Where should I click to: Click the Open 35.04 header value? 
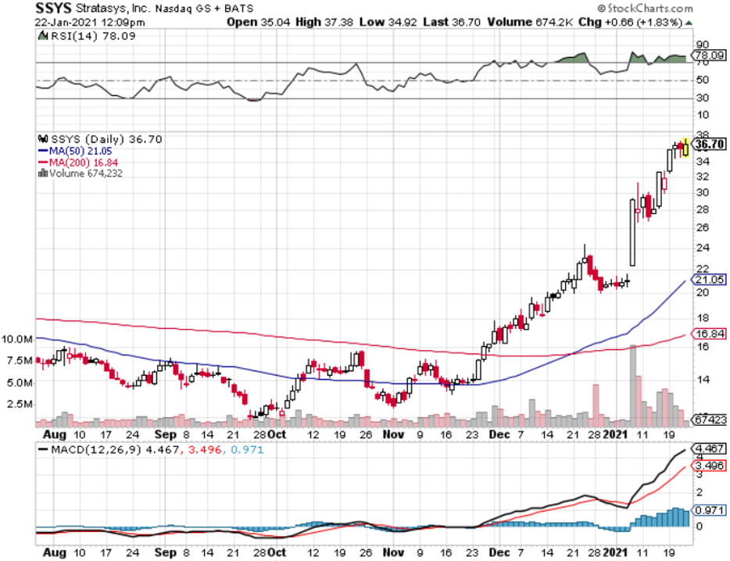(x=259, y=22)
